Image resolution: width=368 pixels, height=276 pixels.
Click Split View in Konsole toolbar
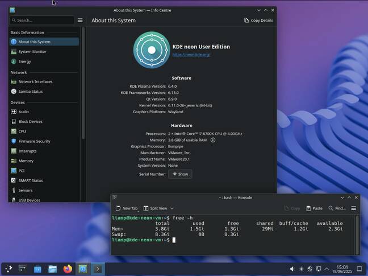156,208
